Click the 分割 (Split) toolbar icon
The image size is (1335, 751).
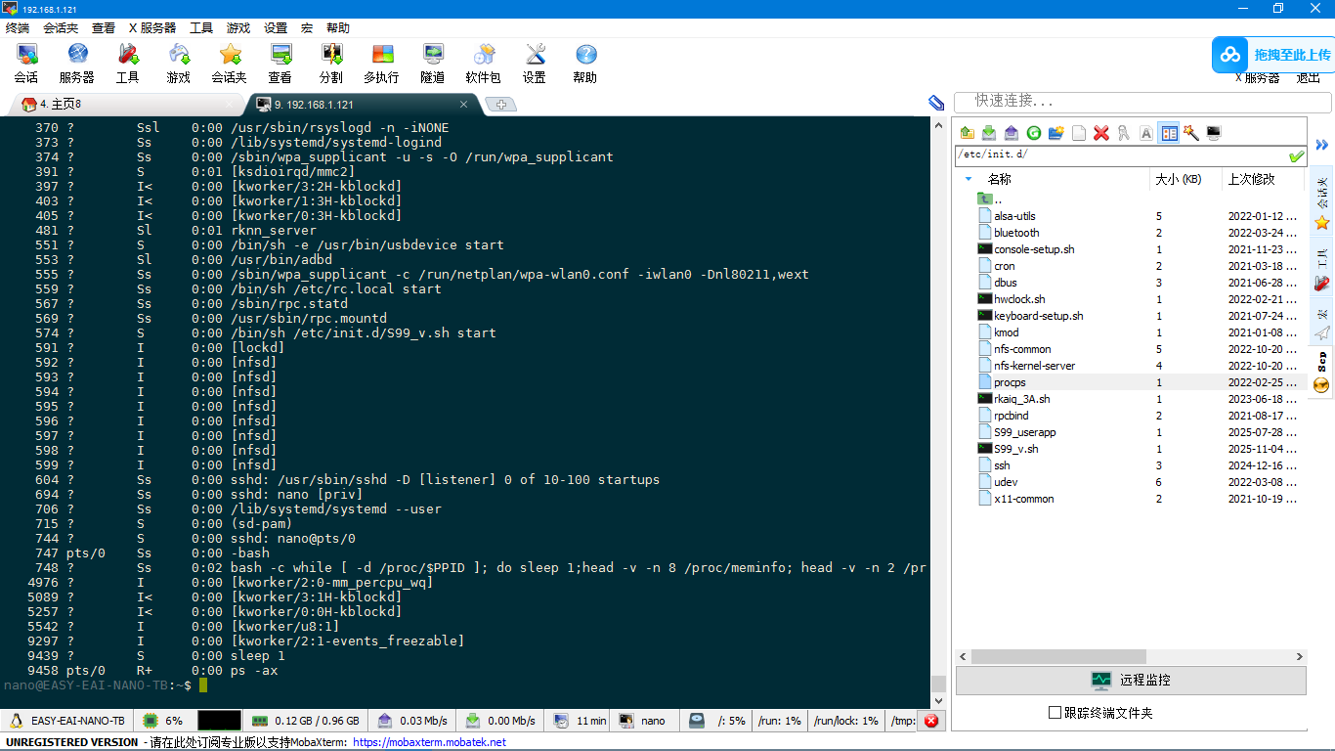coord(331,63)
